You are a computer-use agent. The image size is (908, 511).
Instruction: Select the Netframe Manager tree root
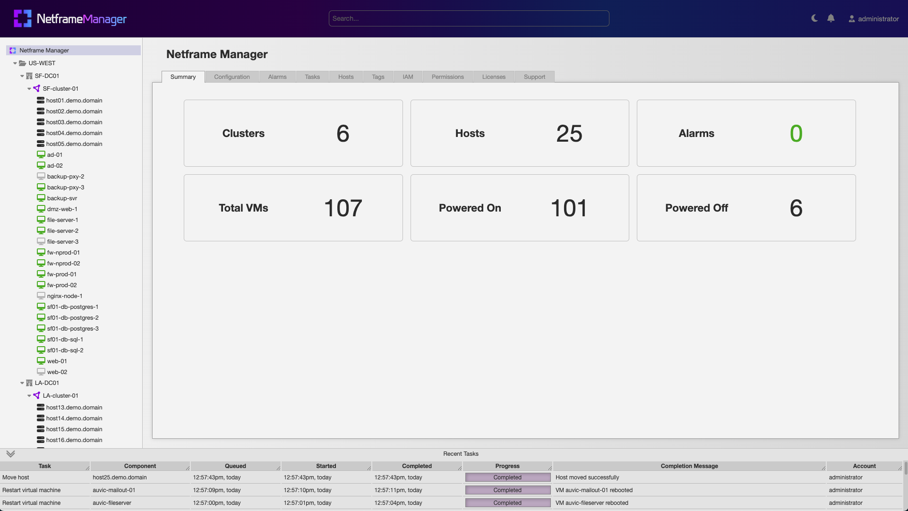pos(44,50)
